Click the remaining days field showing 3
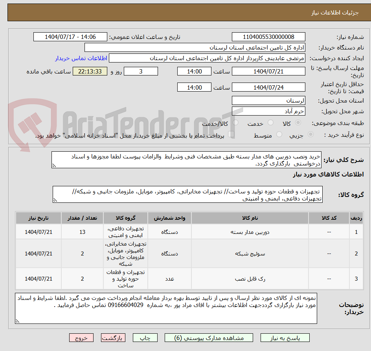The image size is (371, 351). pos(141,71)
